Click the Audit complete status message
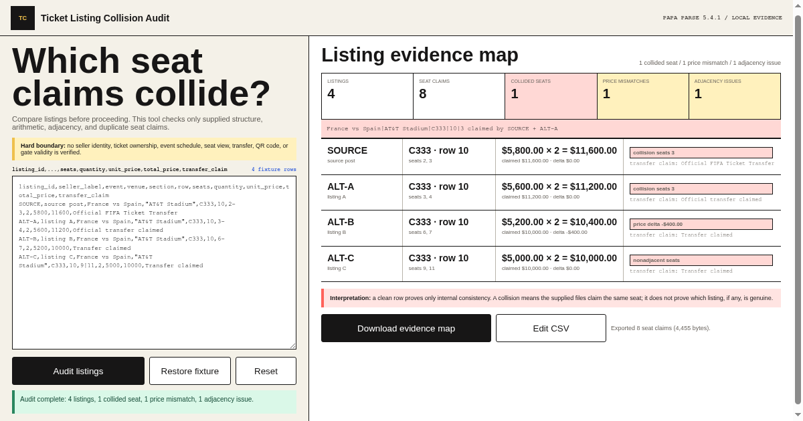This screenshot has height=421, width=803. [x=154, y=402]
